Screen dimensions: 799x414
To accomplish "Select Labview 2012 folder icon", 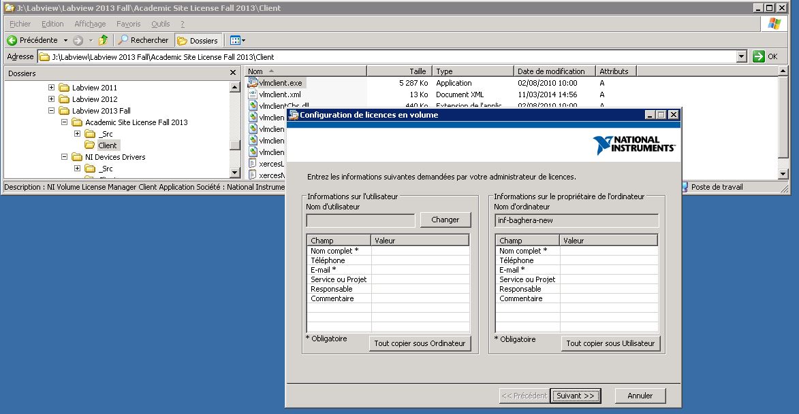I will [x=64, y=99].
